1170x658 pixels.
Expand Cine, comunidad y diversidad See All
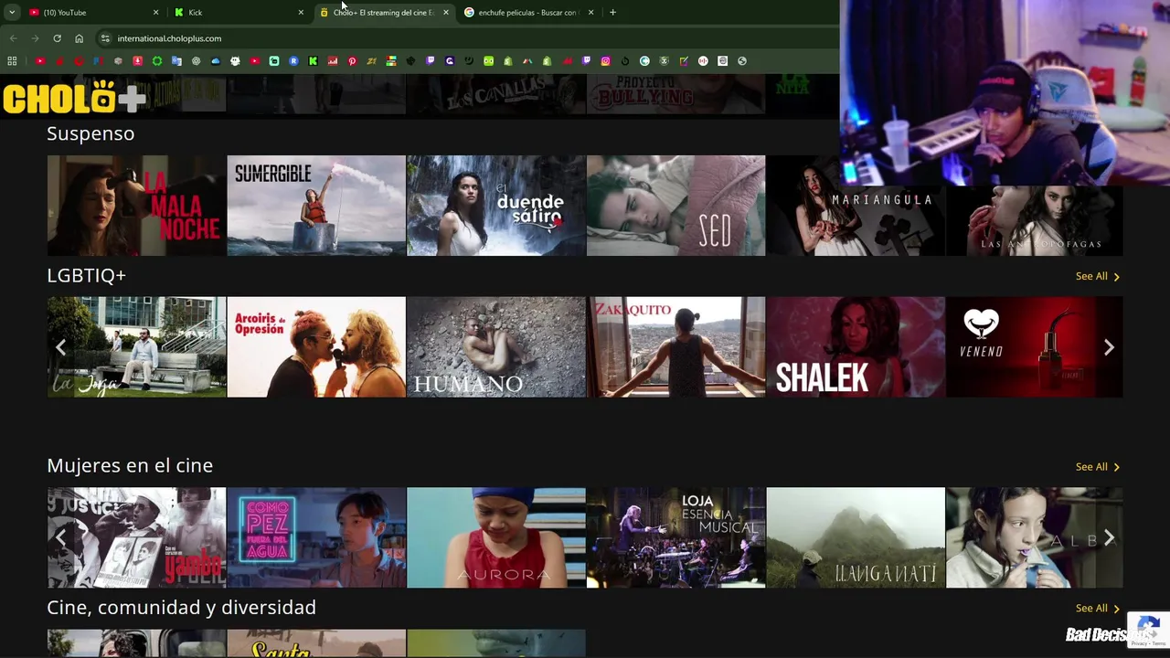(1097, 609)
